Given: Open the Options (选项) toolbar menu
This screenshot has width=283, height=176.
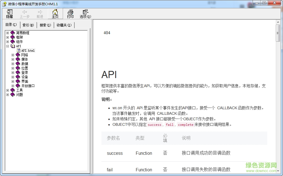Looking at the screenshot, I should coord(85,12).
